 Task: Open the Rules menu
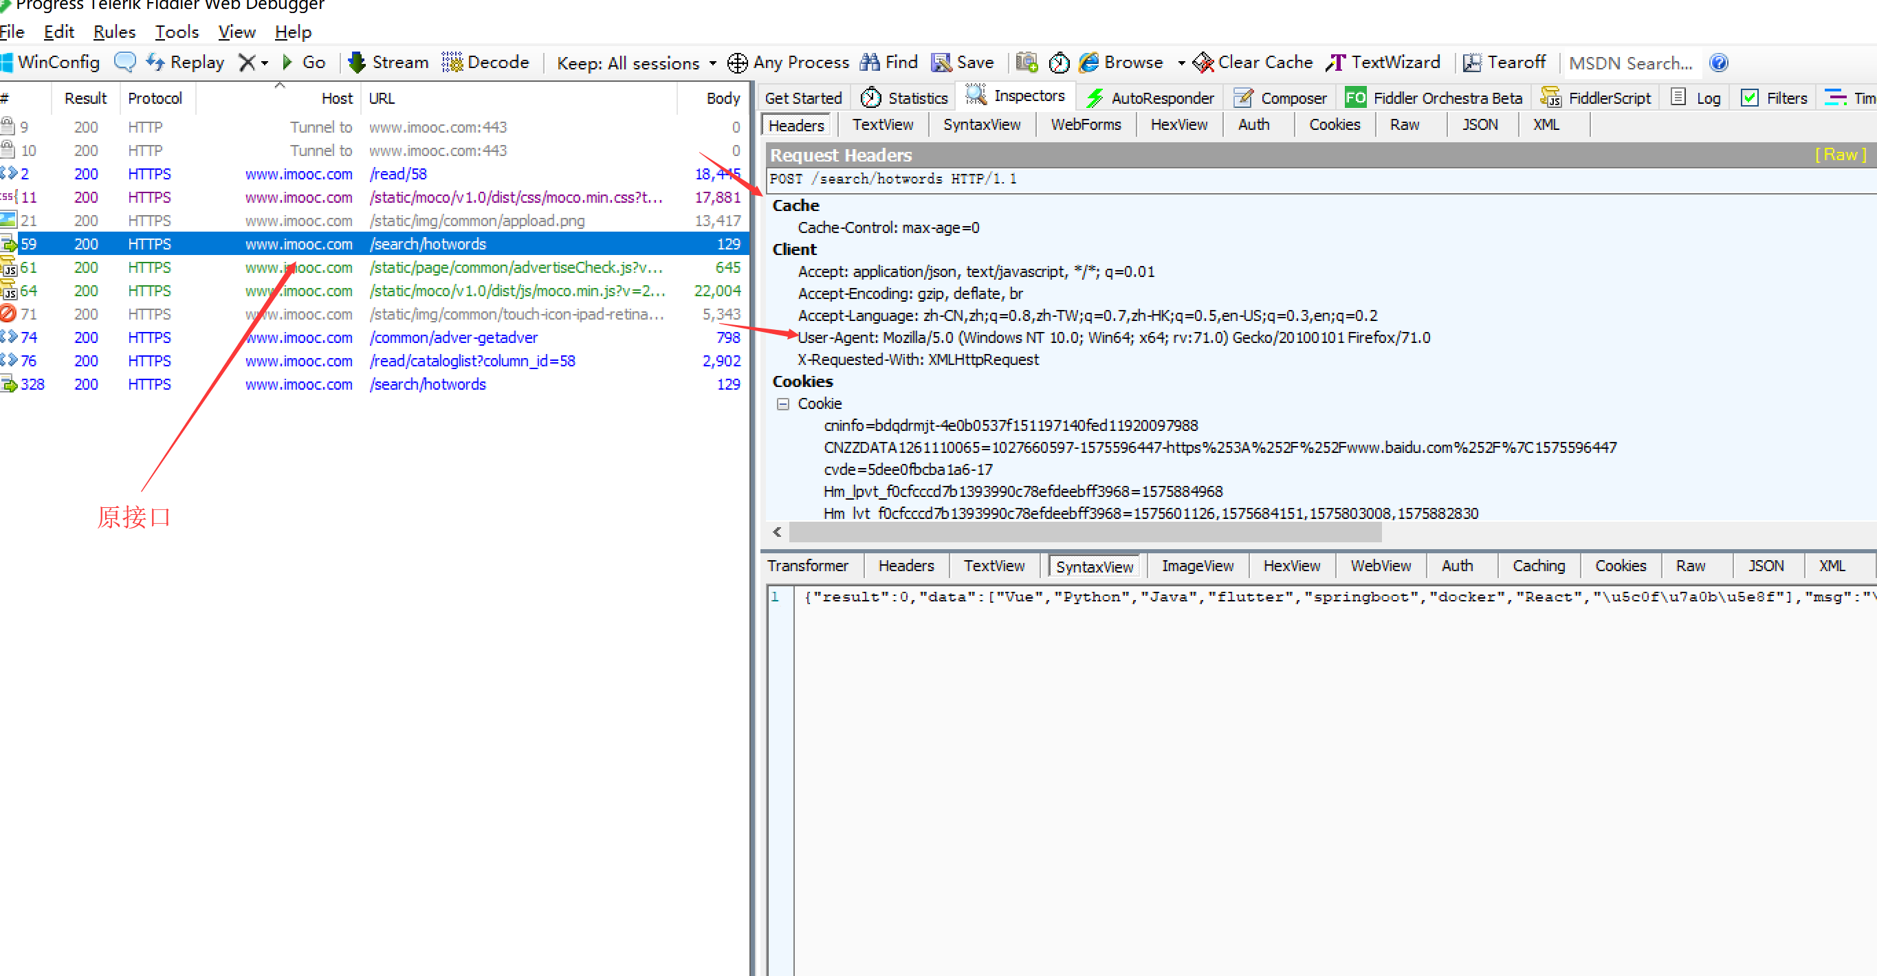[x=113, y=32]
